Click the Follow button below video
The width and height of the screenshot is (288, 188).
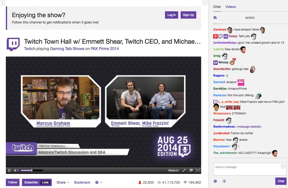(x=13, y=182)
